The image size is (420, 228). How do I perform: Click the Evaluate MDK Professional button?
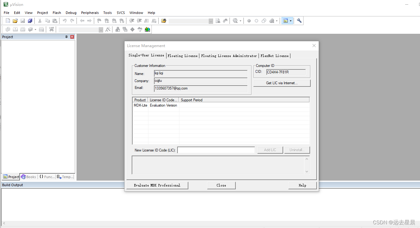157,185
